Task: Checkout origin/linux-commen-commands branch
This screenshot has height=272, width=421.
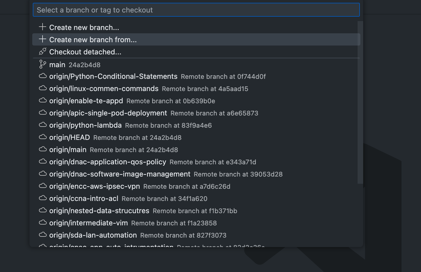Action: tap(103, 89)
